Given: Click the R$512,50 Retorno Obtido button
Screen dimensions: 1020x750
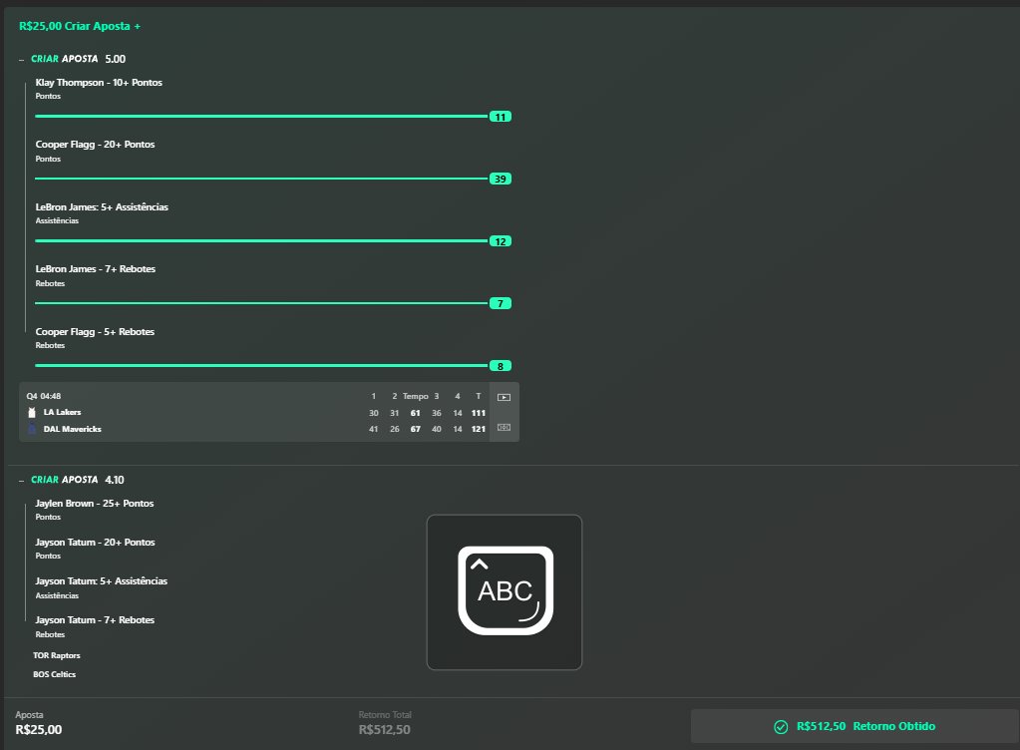Looking at the screenshot, I should [854, 726].
